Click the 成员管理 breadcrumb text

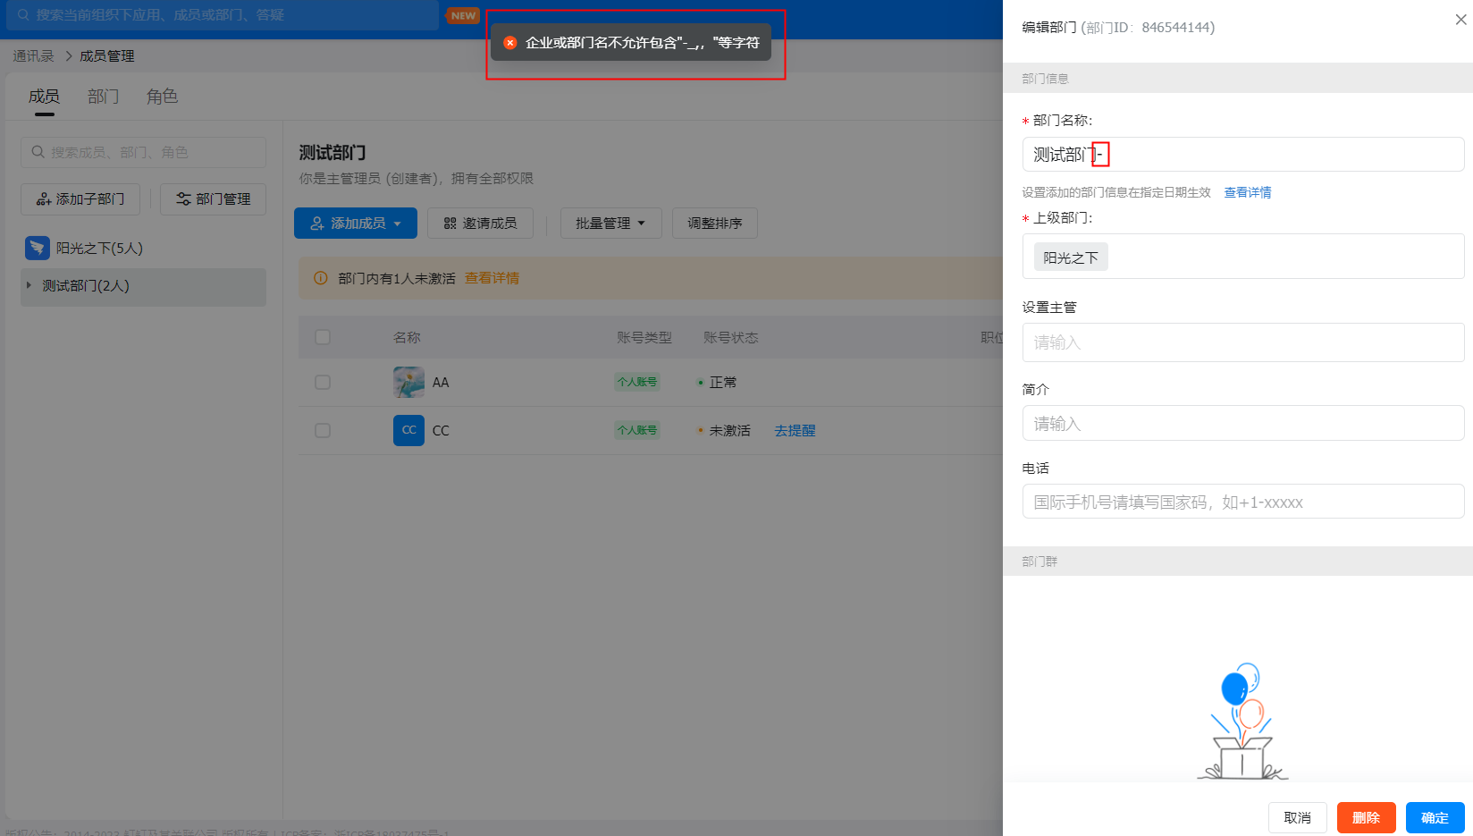click(x=107, y=55)
